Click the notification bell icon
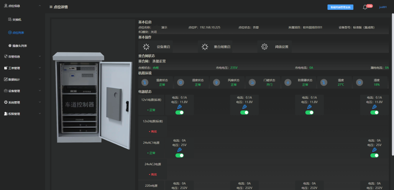Screen dimensions: 394x190 click(365, 7)
